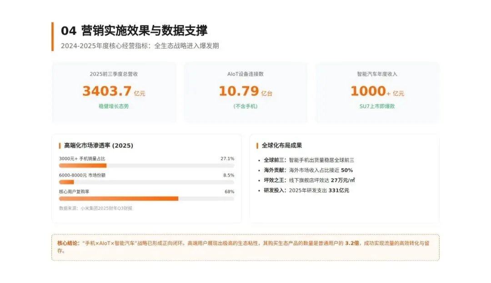491x283 pixels.
Task: Toggle the 稳健增长态势 status indicator
Action: pos(115,106)
